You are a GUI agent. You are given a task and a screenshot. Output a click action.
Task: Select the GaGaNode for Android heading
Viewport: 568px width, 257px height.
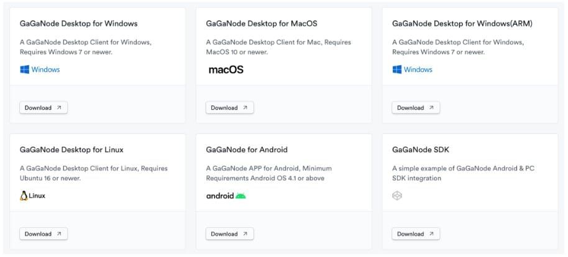click(247, 150)
